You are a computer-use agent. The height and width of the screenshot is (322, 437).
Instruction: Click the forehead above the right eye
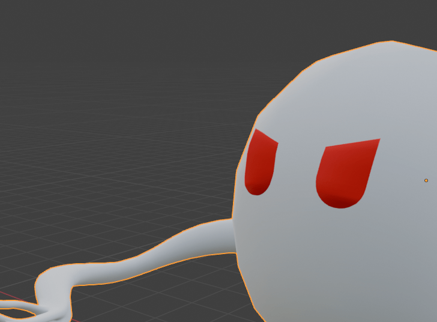point(348,108)
